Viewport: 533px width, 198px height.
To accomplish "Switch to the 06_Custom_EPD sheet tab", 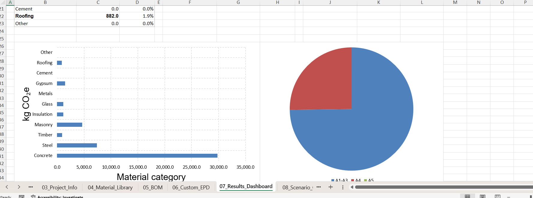I will [x=191, y=188].
